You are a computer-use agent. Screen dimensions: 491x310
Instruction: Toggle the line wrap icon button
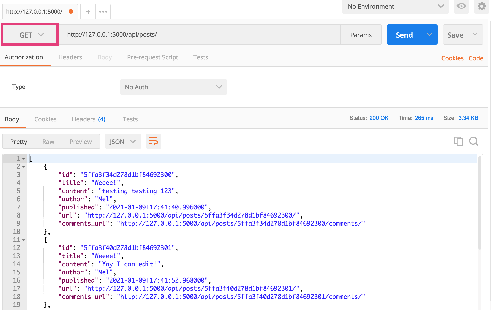pyautogui.click(x=154, y=141)
